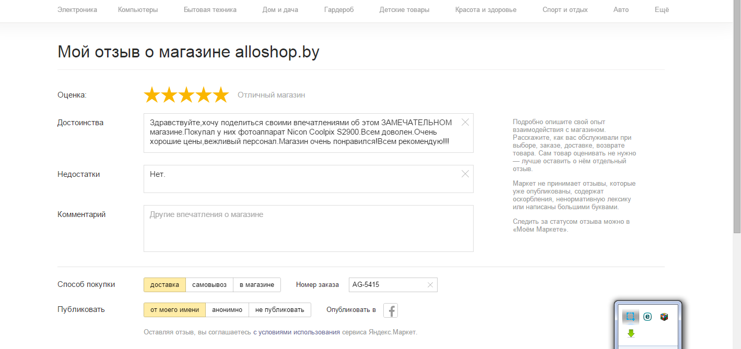Open the Дом и дача category
This screenshot has width=741, height=349.
point(280,9)
